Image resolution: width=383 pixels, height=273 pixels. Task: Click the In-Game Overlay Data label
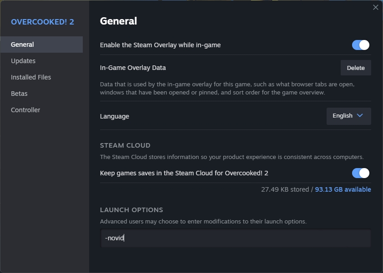point(133,68)
